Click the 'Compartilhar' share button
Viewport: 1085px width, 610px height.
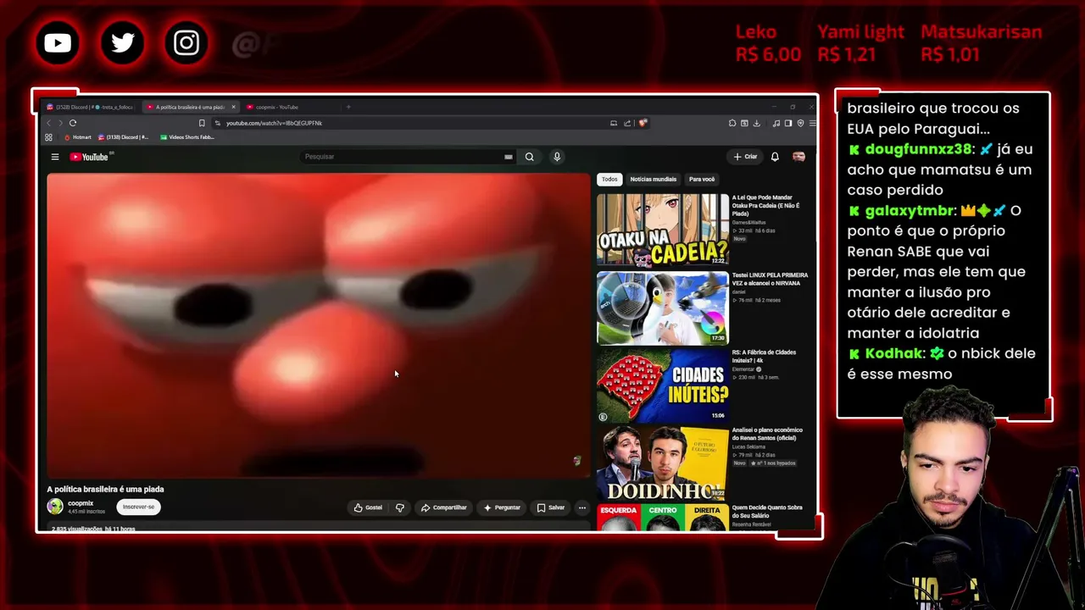444,507
